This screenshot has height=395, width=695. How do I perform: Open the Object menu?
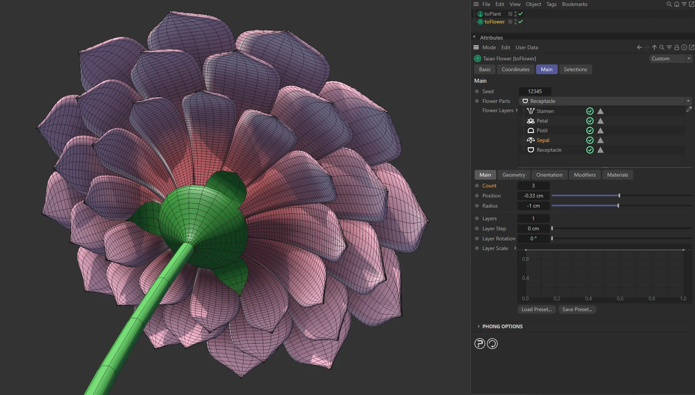click(533, 4)
